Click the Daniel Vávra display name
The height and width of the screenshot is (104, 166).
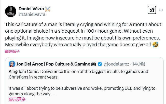[31, 9]
